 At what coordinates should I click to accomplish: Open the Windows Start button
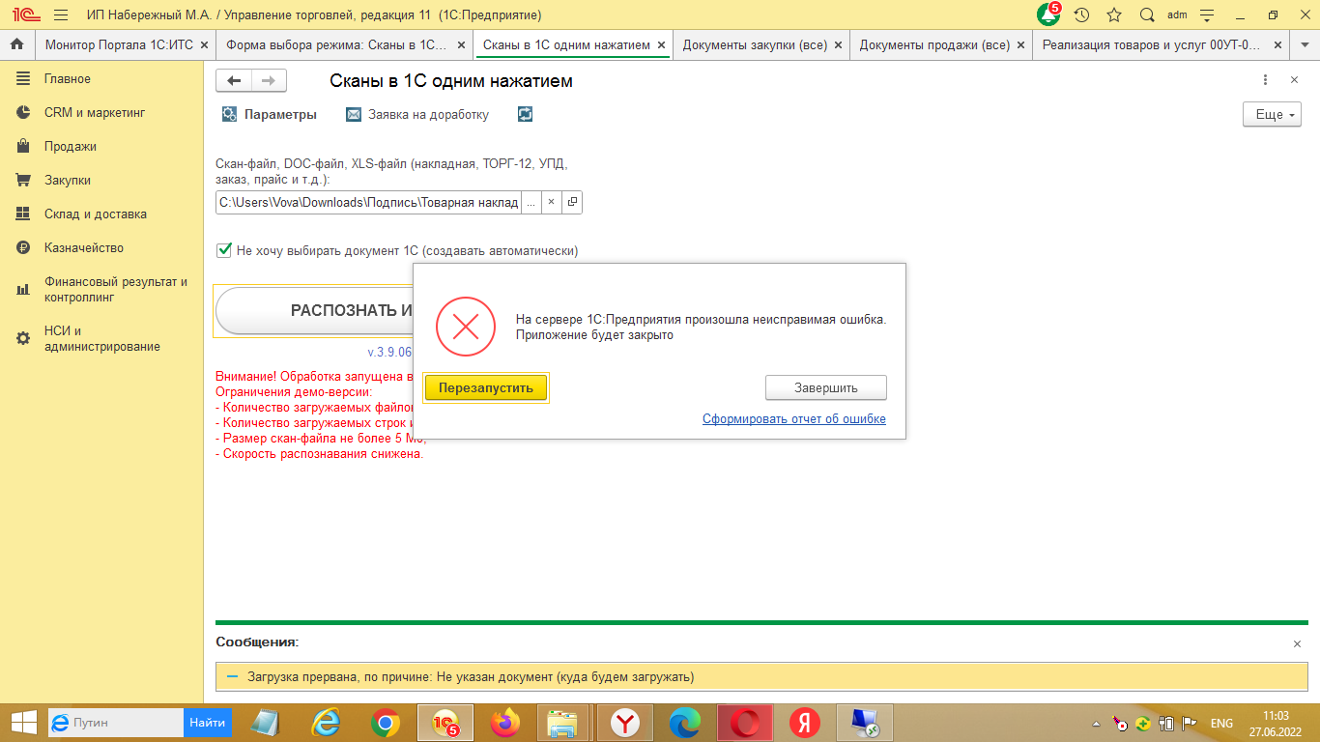pyautogui.click(x=23, y=722)
